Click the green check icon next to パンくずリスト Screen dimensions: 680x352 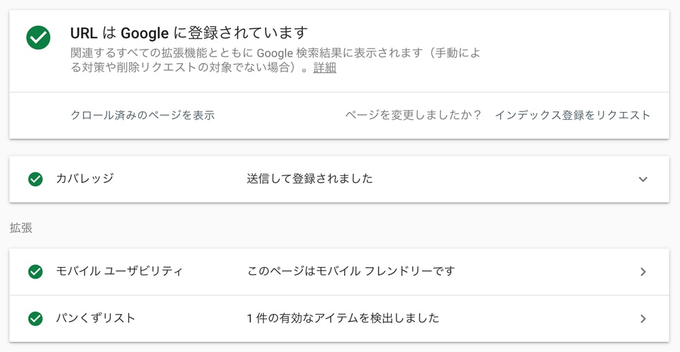35,319
